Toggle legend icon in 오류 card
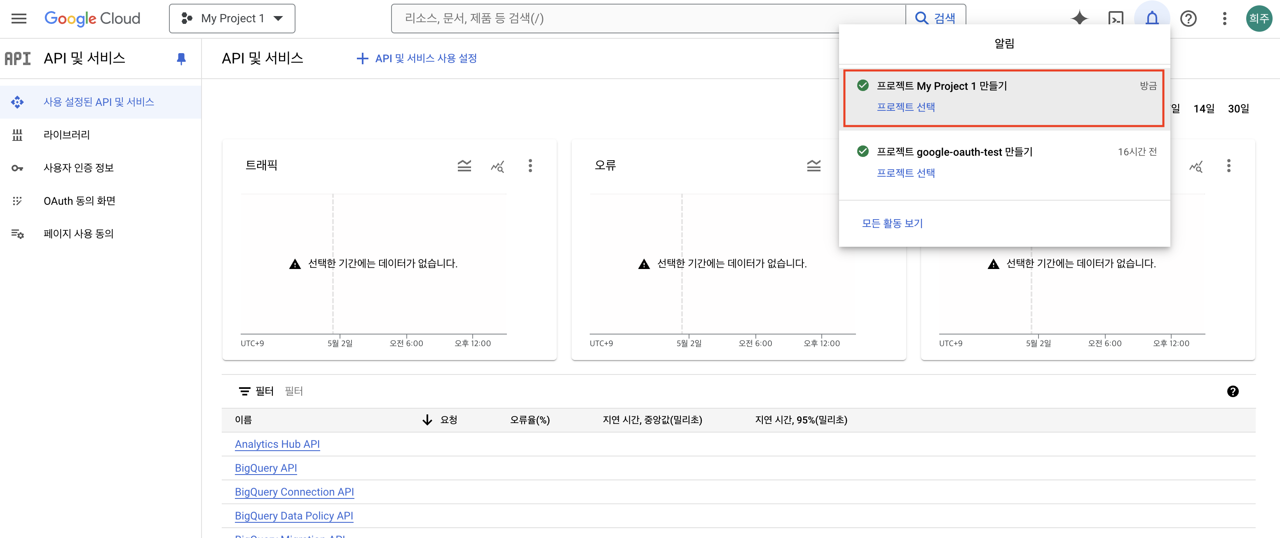This screenshot has width=1280, height=538. coord(813,166)
